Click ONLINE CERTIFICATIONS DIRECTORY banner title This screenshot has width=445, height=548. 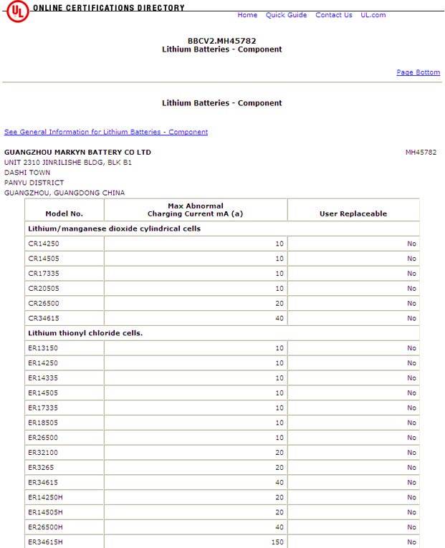(x=109, y=8)
